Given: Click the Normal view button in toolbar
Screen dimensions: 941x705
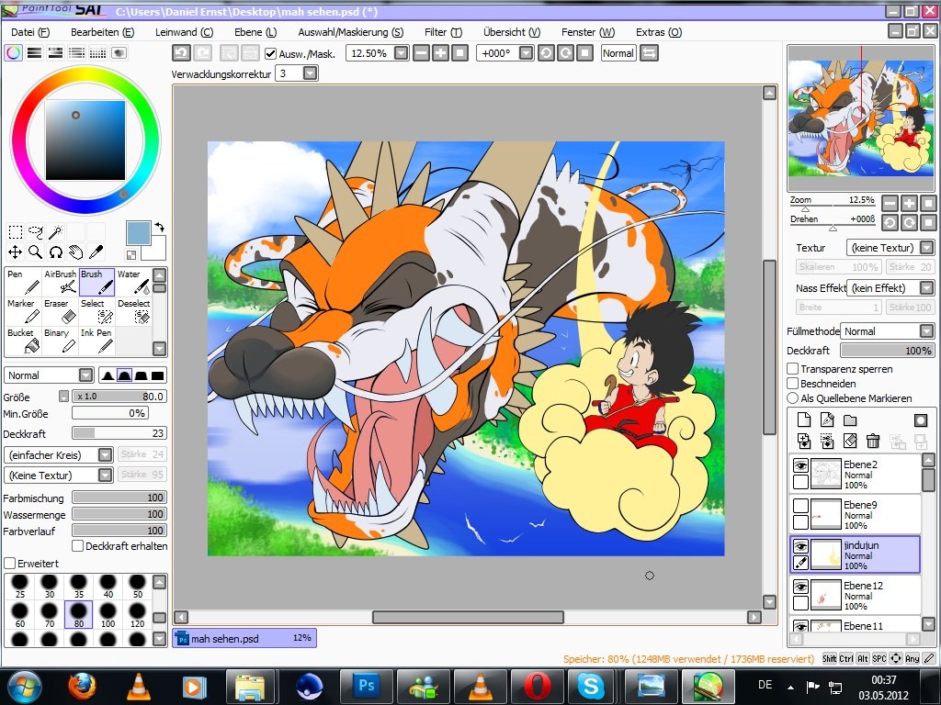Looking at the screenshot, I should pos(618,53).
